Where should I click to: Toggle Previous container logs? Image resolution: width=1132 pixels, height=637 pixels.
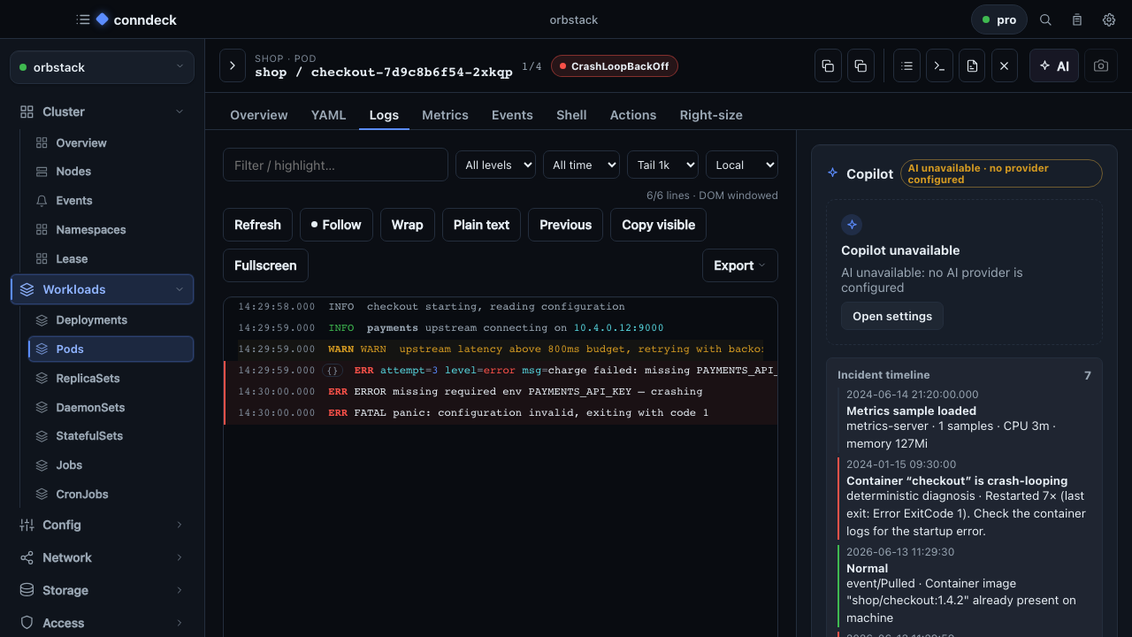point(565,225)
